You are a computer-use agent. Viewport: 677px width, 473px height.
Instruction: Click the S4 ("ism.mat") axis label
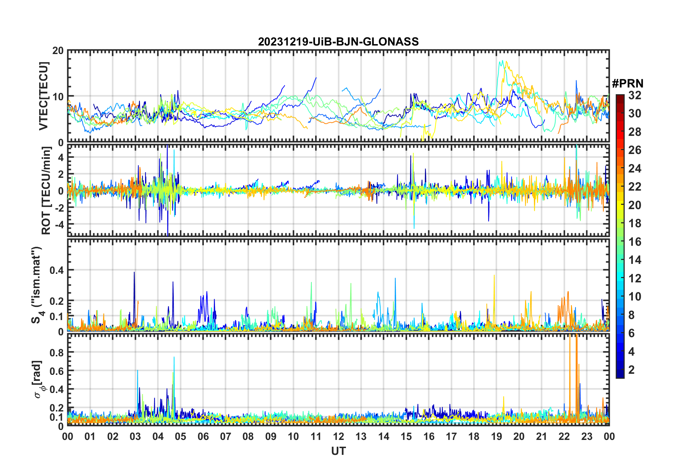pos(37,285)
